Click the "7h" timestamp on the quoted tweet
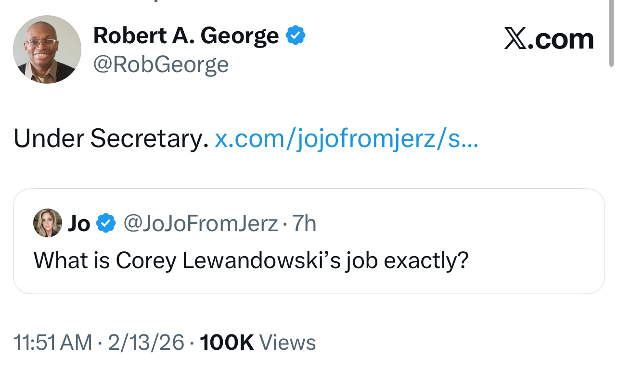The width and height of the screenshot is (618, 369). (304, 223)
